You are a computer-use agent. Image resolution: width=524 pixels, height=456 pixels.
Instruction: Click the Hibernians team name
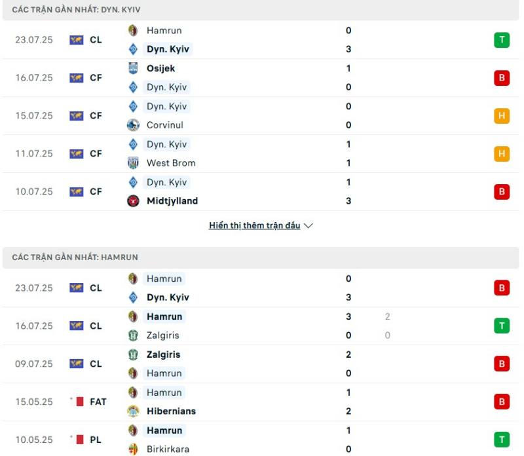point(171,411)
